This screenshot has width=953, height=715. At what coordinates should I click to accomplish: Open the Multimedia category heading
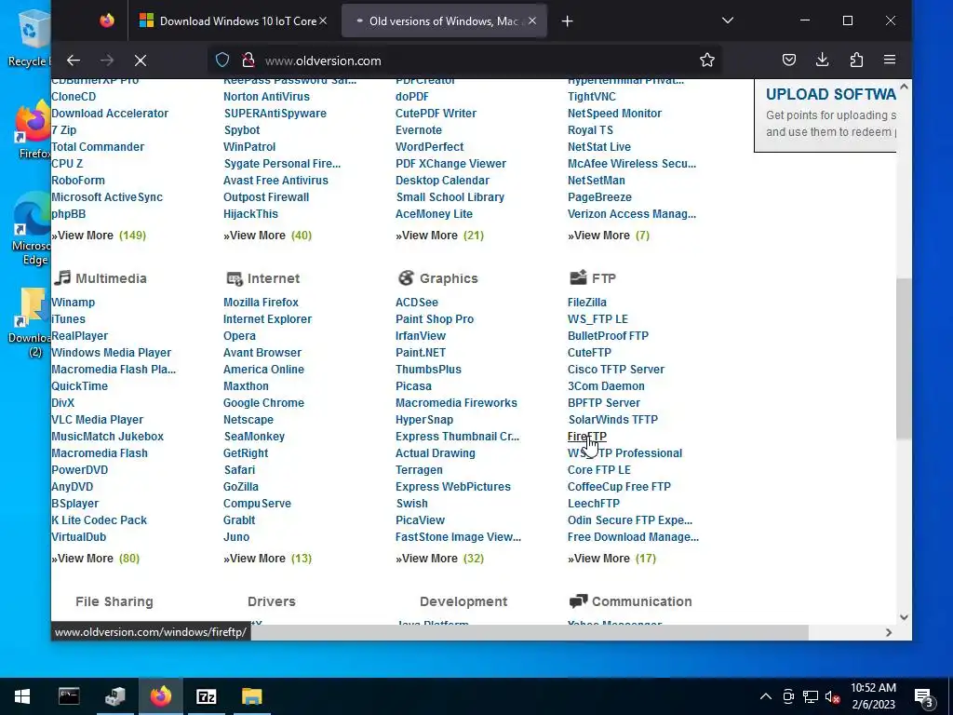[x=112, y=278]
